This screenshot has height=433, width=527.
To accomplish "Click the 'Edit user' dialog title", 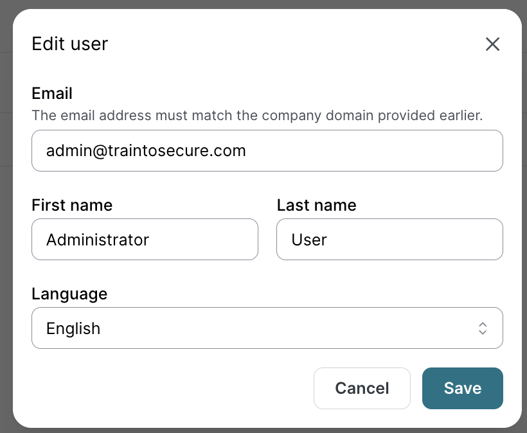I will pos(70,44).
